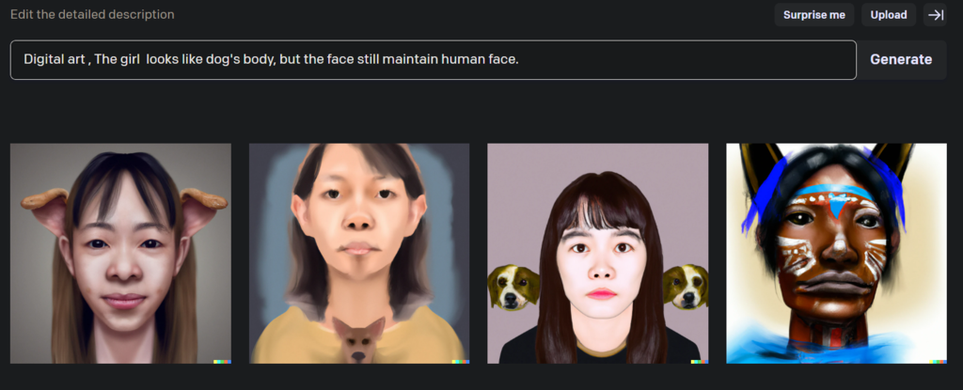Screen dimensions: 963x390
Task: Open the face-painted portrait image
Action: coord(836,253)
